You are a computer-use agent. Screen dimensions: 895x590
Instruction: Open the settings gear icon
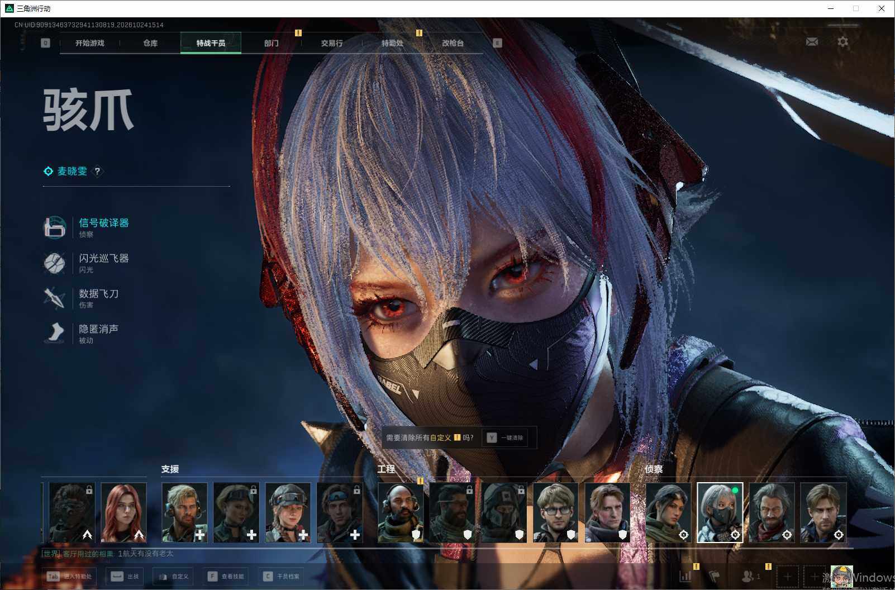842,42
